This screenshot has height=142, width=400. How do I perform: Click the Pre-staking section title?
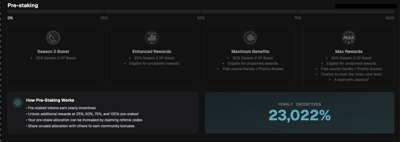pyautogui.click(x=23, y=5)
